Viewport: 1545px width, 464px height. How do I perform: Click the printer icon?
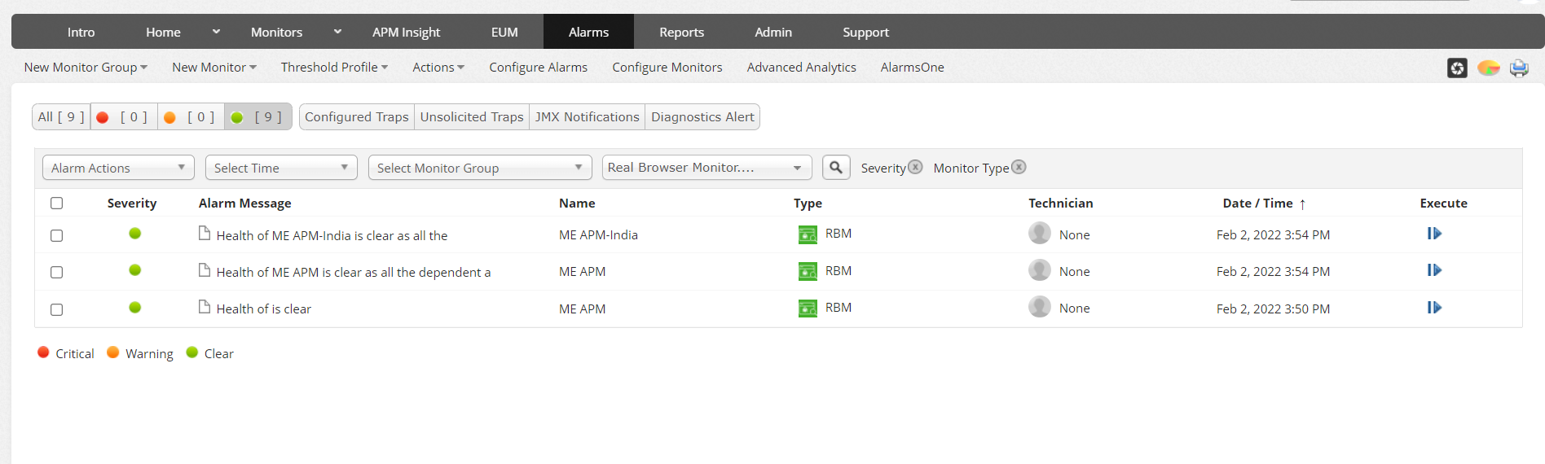(1519, 68)
